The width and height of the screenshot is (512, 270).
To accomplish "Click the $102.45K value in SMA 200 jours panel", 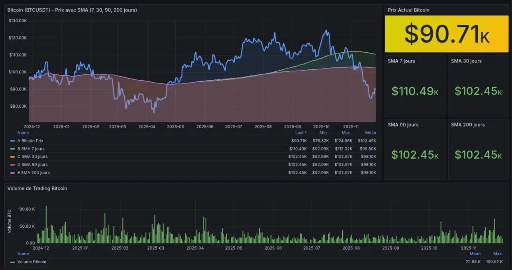I will tap(478, 155).
